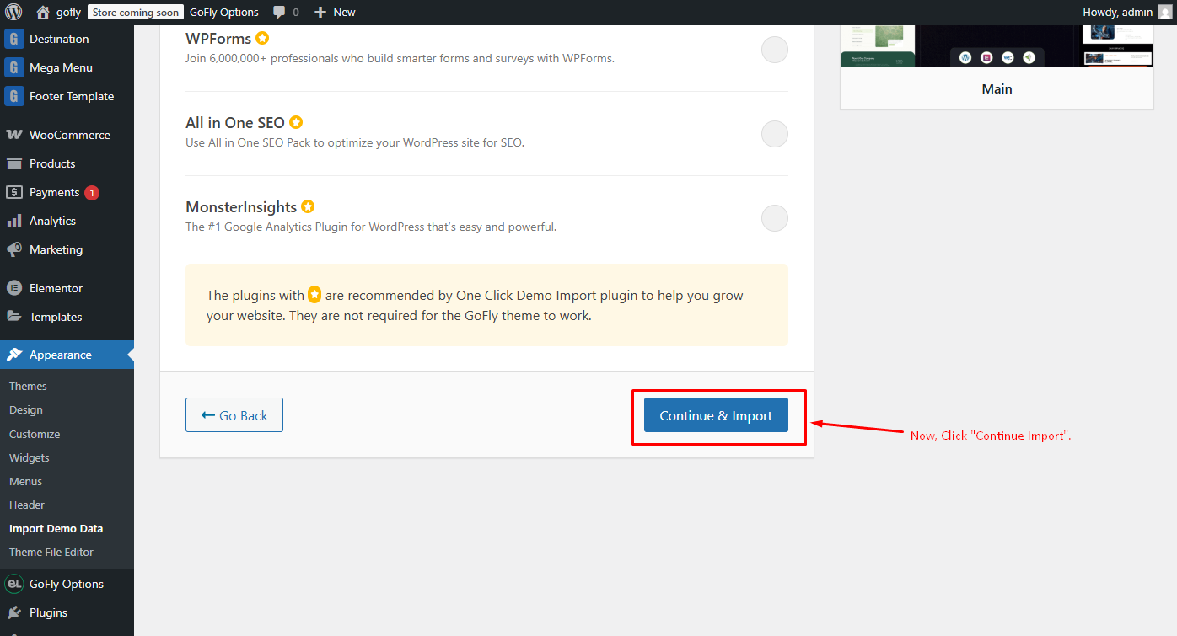The image size is (1177, 636).
Task: Open the Themes submenu item
Action: [x=28, y=386]
